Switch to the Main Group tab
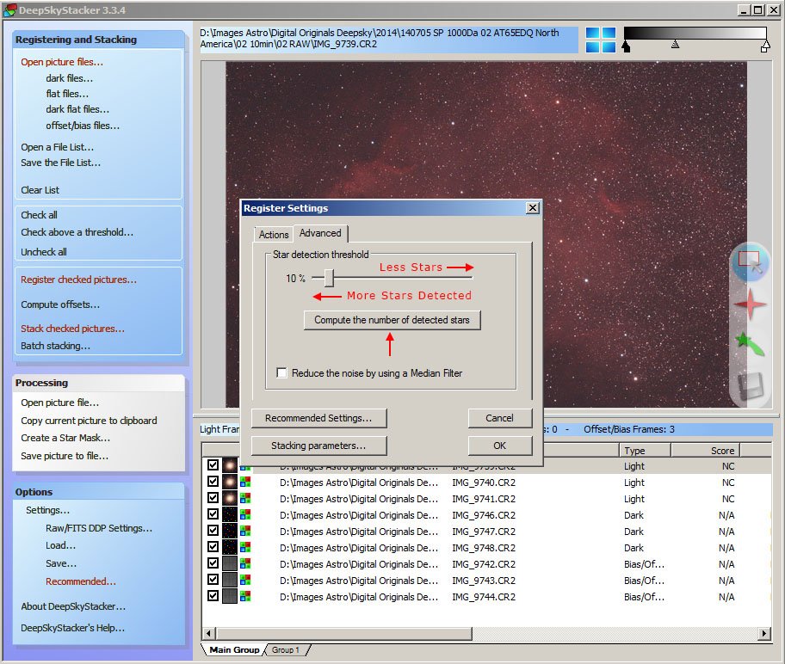Image resolution: width=785 pixels, height=664 pixels. point(234,650)
